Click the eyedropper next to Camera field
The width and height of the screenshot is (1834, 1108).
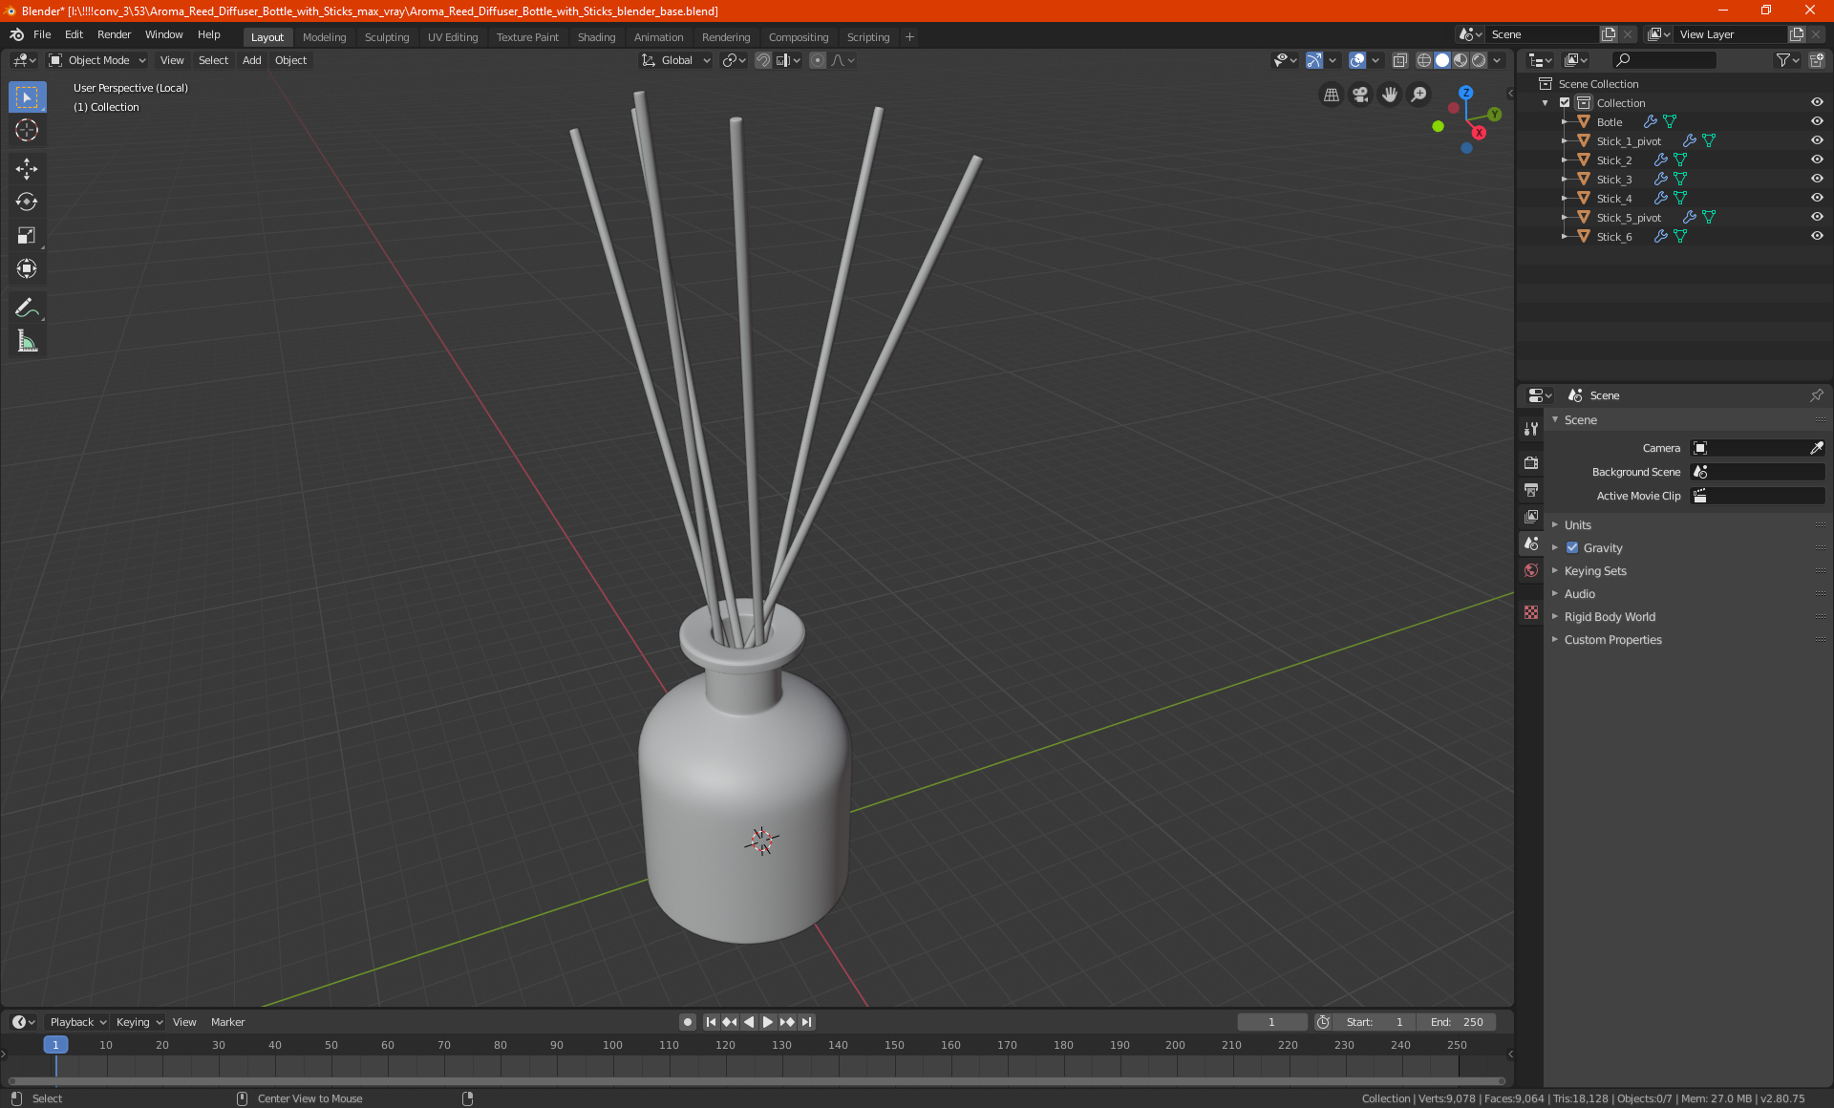1817,448
